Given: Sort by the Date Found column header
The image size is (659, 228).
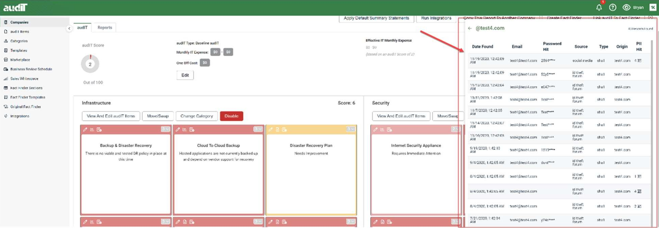Looking at the screenshot, I should point(483,46).
